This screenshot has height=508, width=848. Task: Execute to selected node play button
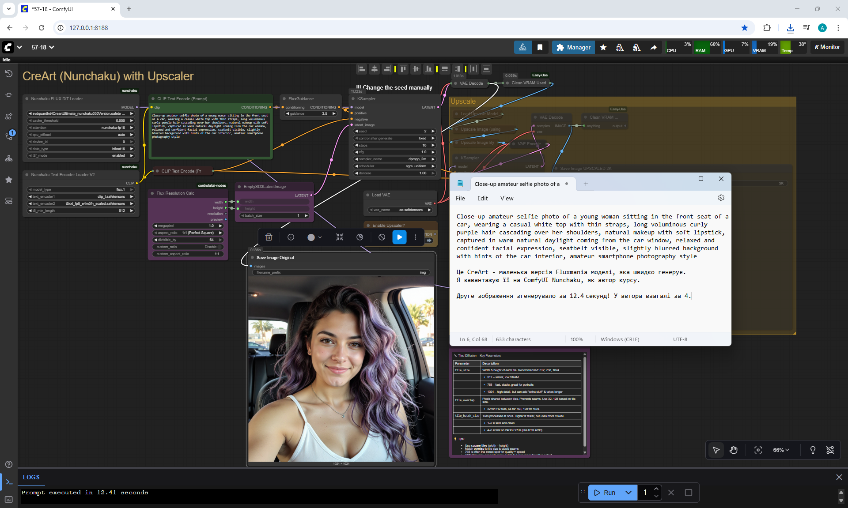[399, 237]
